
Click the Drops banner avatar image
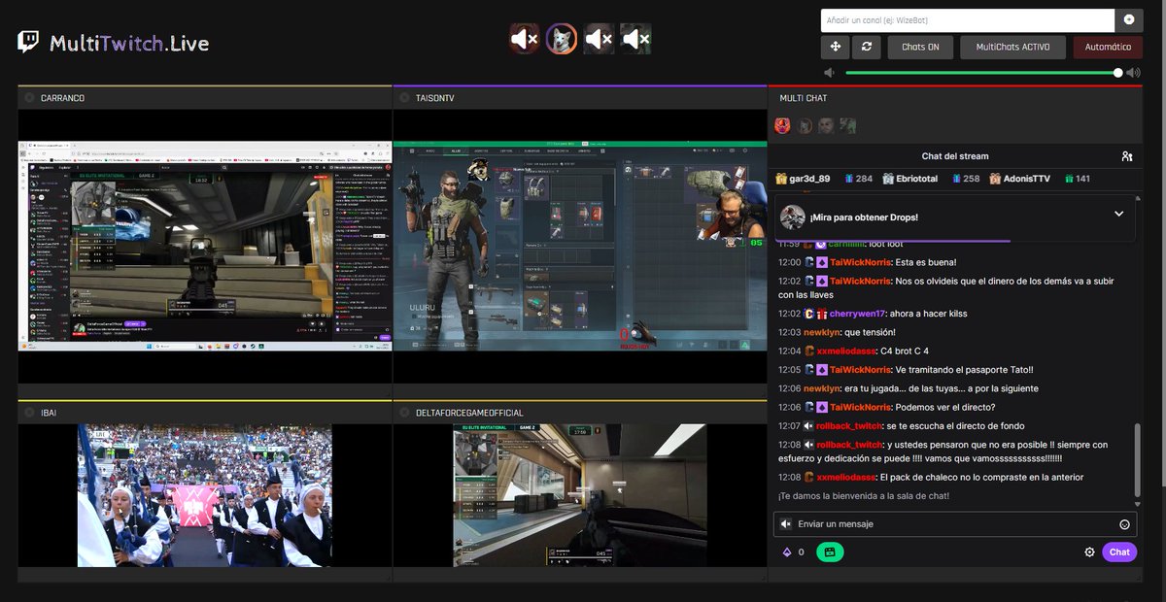tap(793, 217)
